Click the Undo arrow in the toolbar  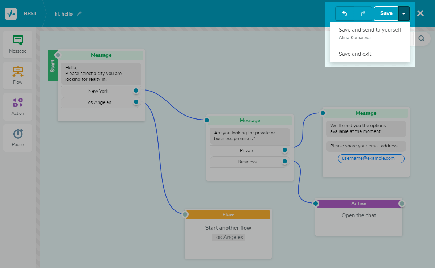pyautogui.click(x=344, y=13)
